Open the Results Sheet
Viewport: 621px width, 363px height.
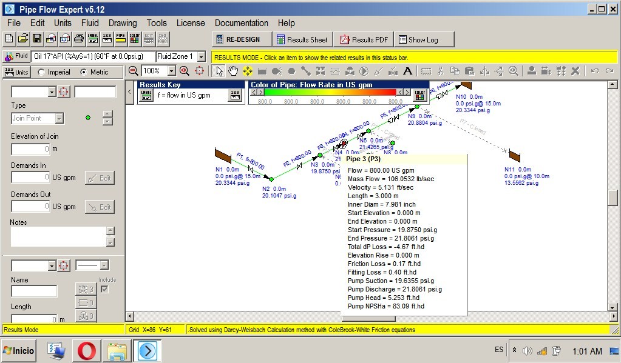(302, 39)
